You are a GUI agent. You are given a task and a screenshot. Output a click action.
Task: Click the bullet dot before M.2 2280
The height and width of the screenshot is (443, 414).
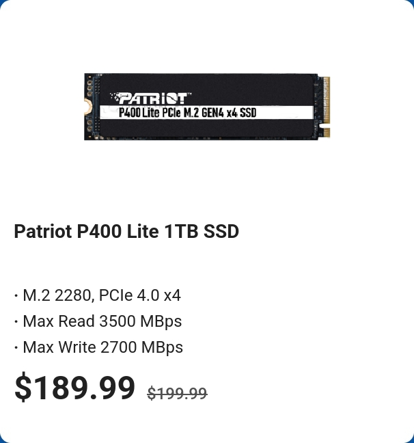tap(16, 296)
